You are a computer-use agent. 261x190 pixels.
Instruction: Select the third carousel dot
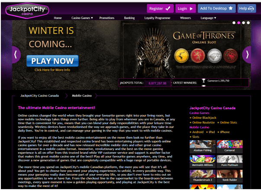[x=244, y=23]
